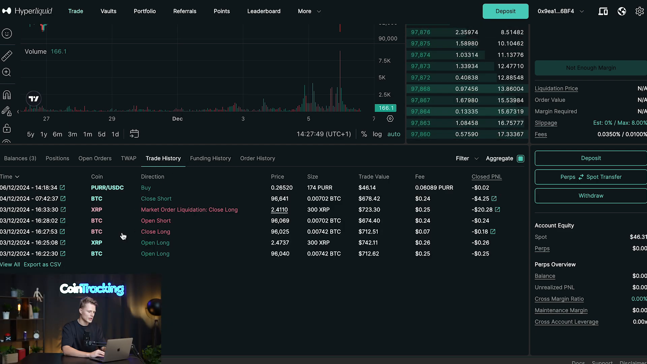
Task: Click the TradingView logo on chart
Action: pyautogui.click(x=34, y=99)
